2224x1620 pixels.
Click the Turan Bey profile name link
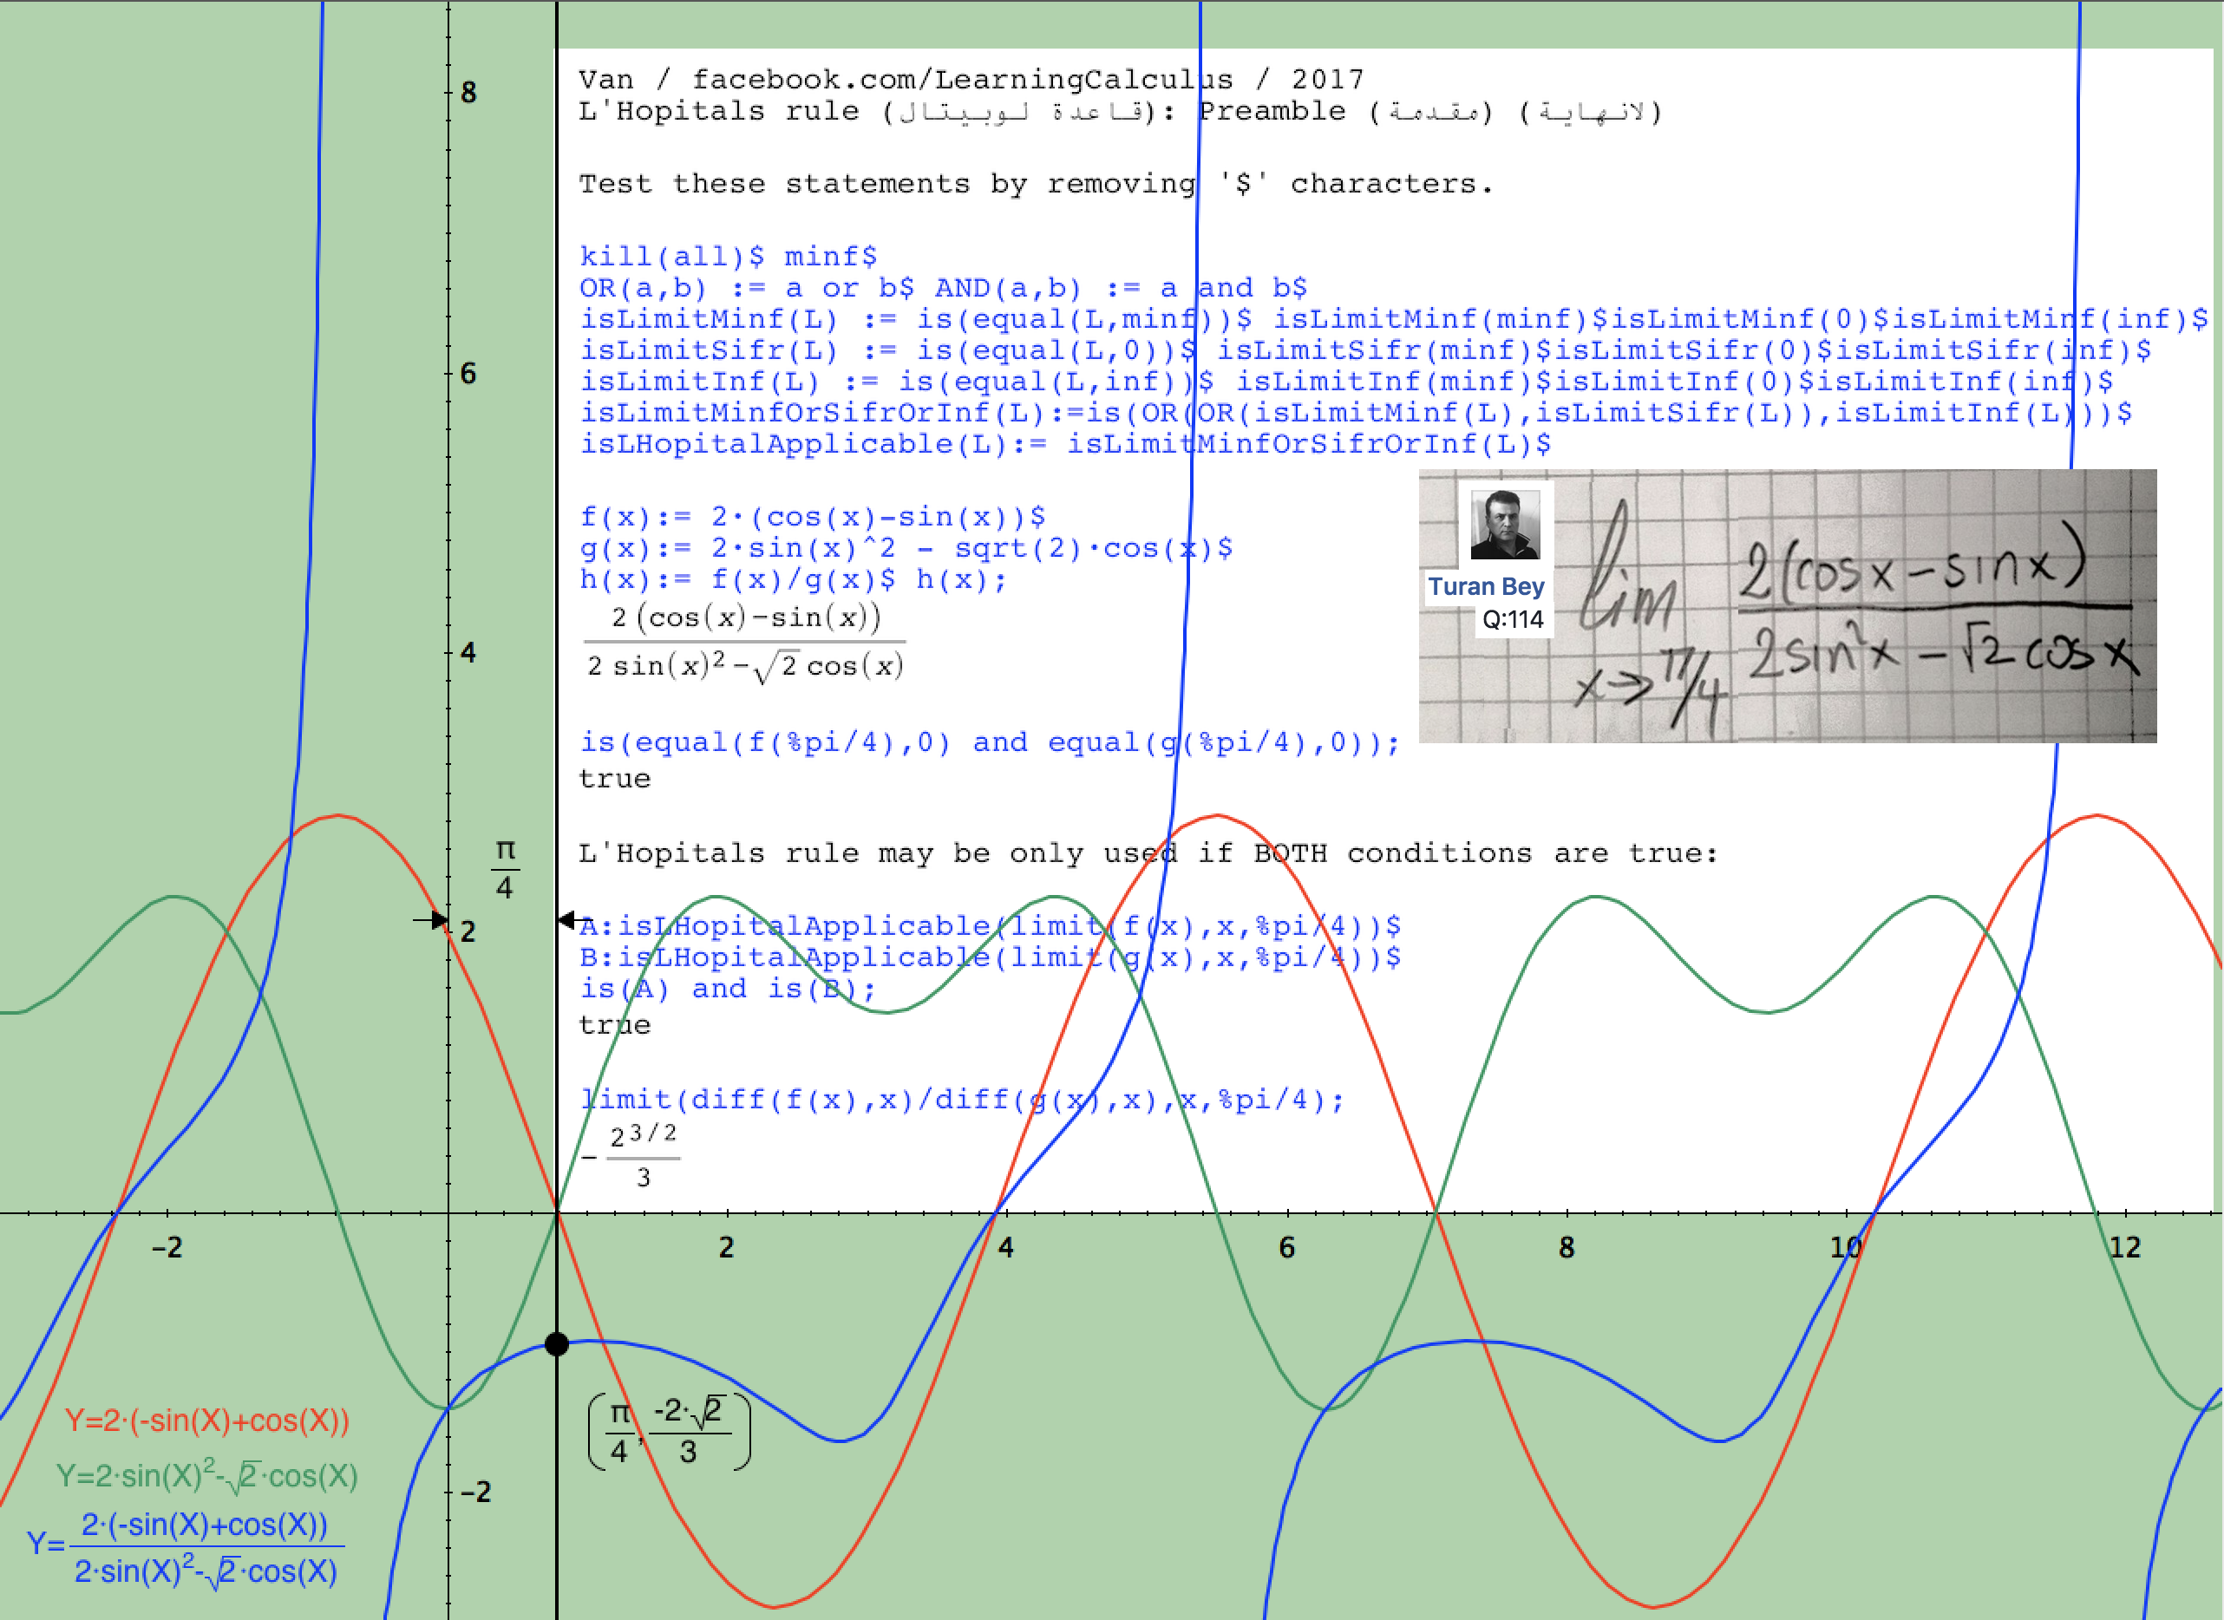1486,586
